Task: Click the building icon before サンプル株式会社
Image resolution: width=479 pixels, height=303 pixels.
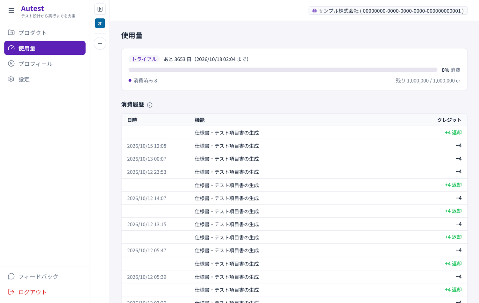Action: click(x=314, y=11)
